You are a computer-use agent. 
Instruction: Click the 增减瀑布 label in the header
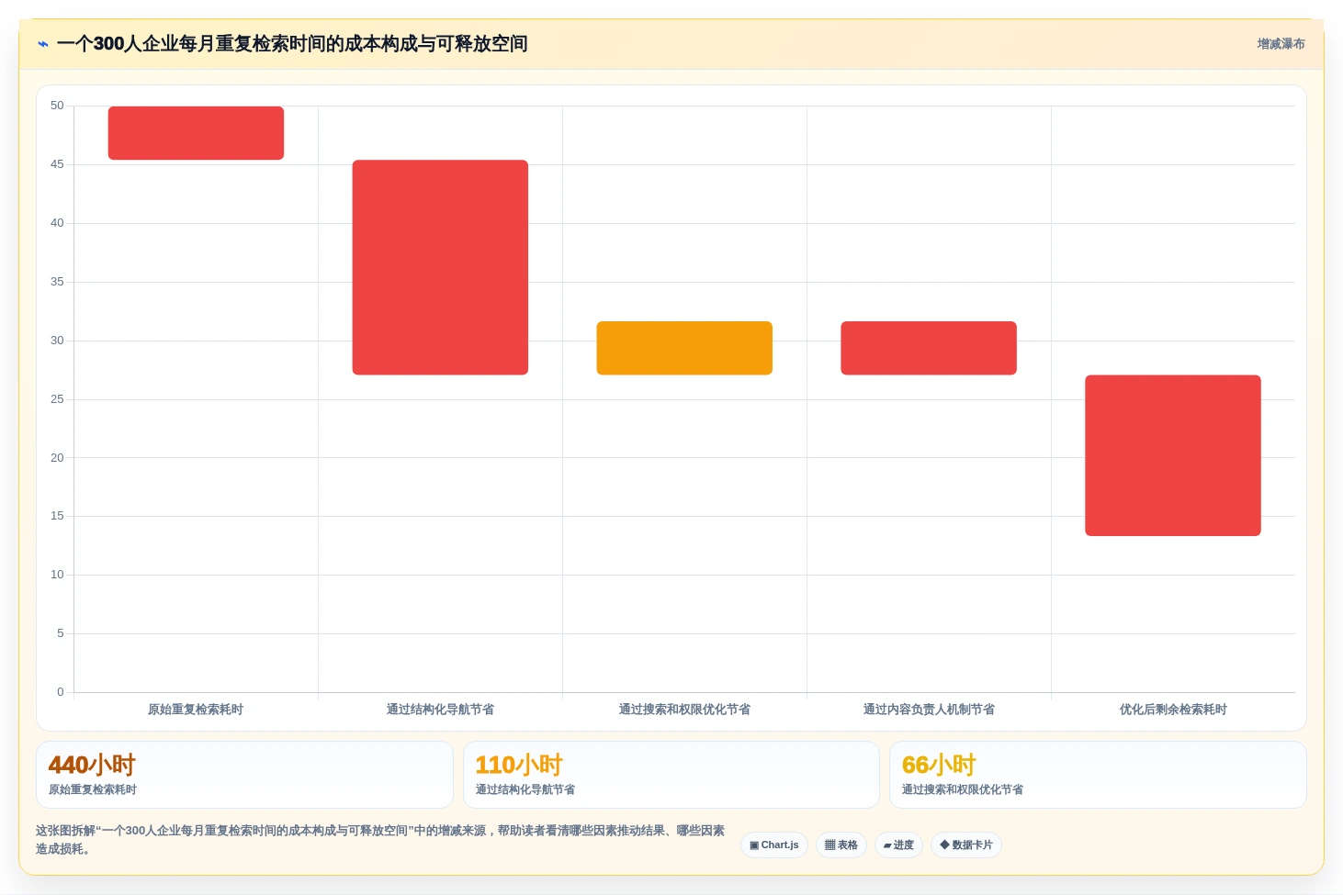pos(1281,44)
